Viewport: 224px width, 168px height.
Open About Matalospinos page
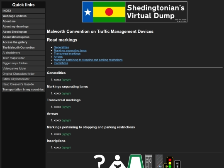coord(23,37)
